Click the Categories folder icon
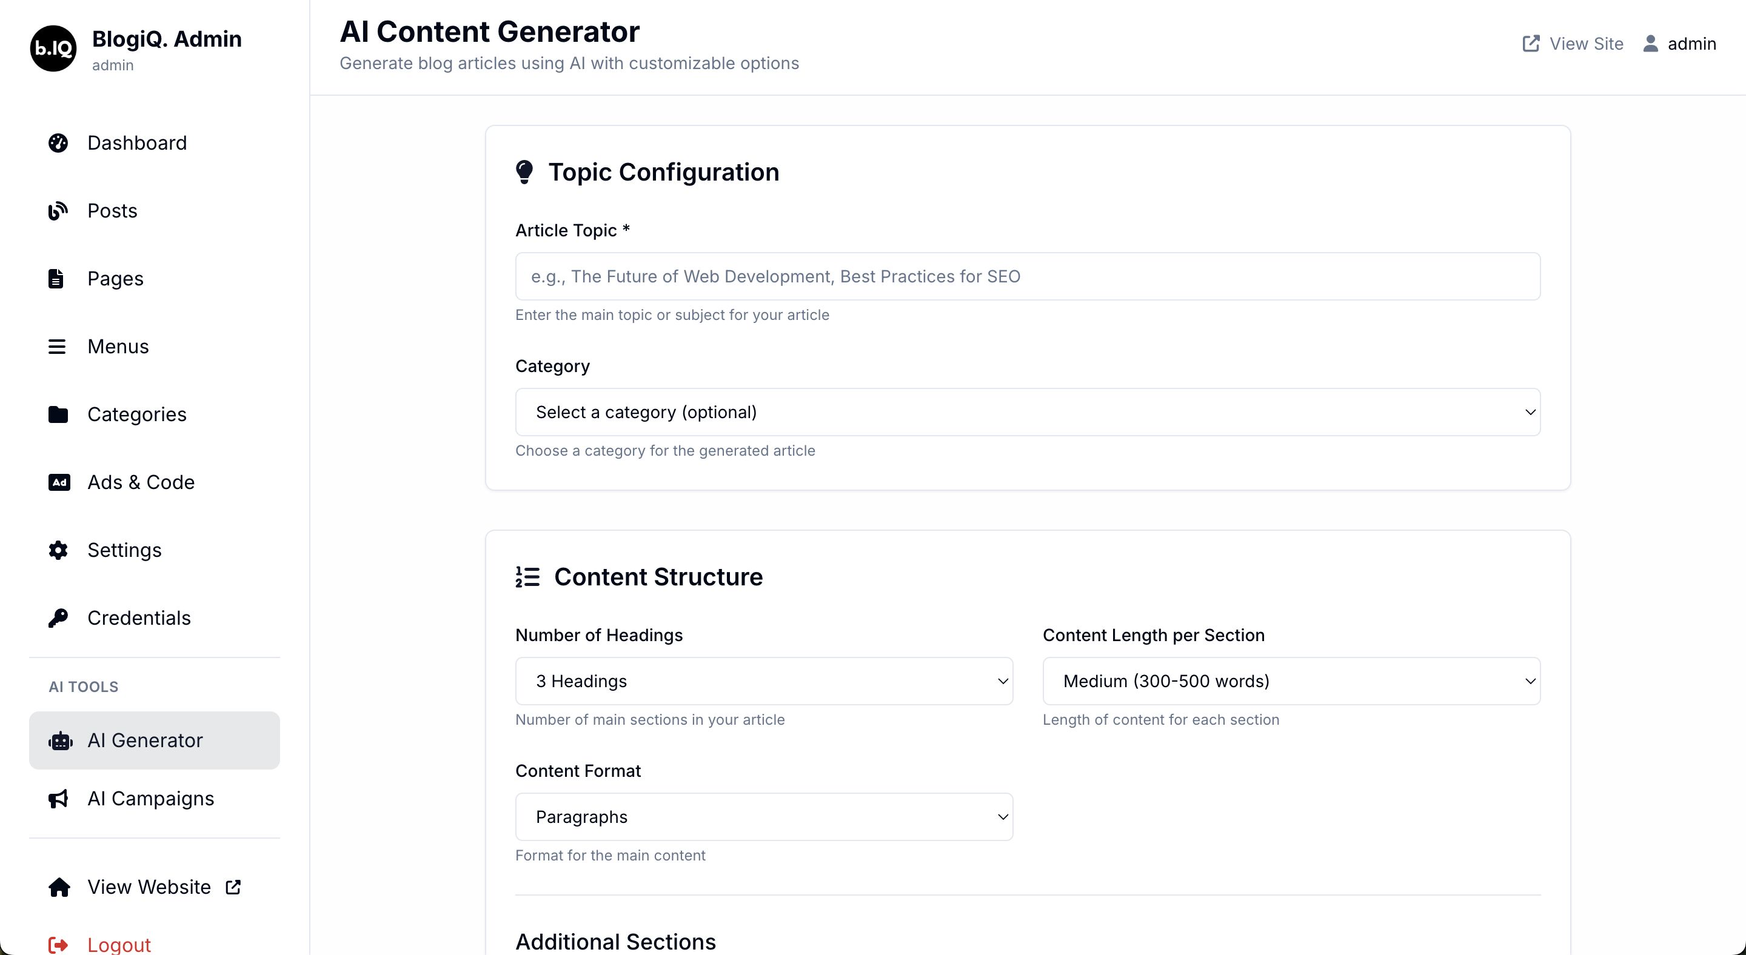Screen dimensions: 1746x955 coord(58,414)
